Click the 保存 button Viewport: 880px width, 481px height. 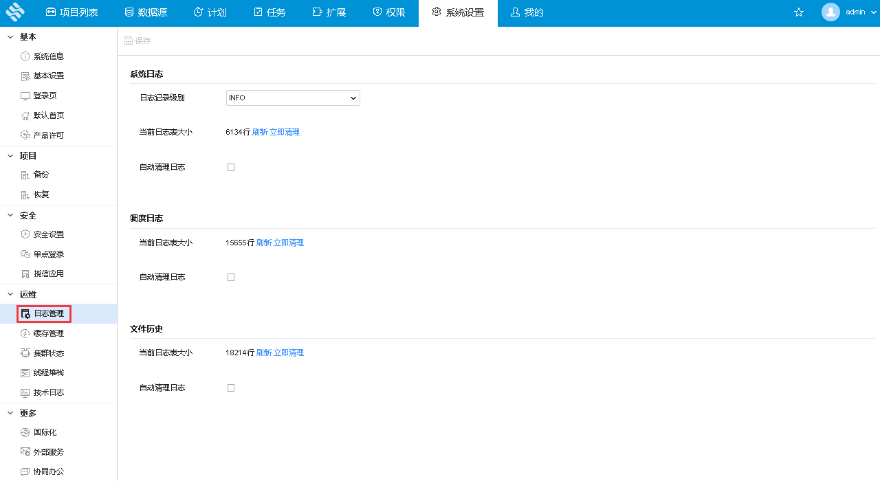pos(137,41)
